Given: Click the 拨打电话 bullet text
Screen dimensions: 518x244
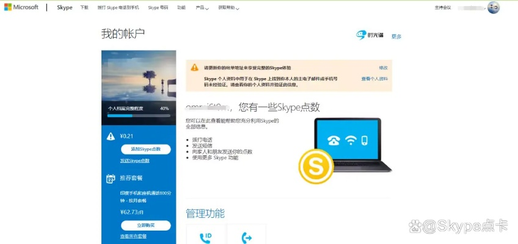Looking at the screenshot, I should click(202, 140).
